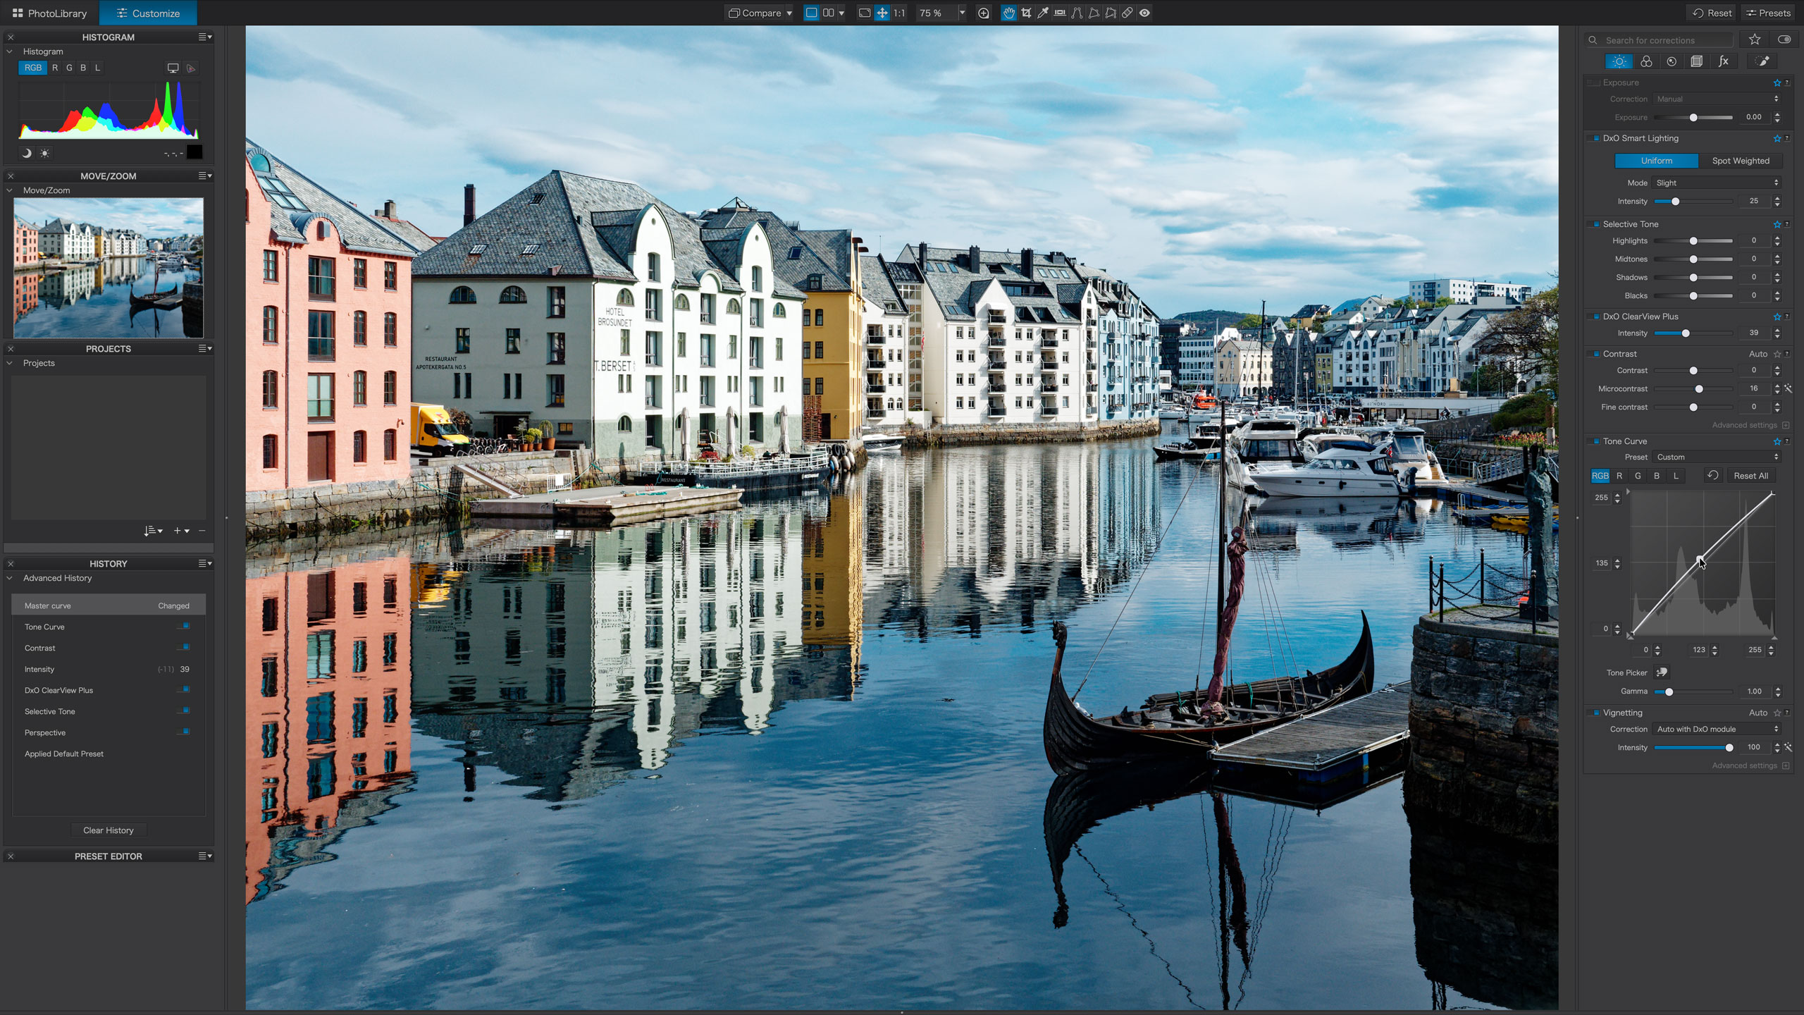Click Reset All in Tone Curve
Screen dimensions: 1804x1015
tap(1750, 476)
